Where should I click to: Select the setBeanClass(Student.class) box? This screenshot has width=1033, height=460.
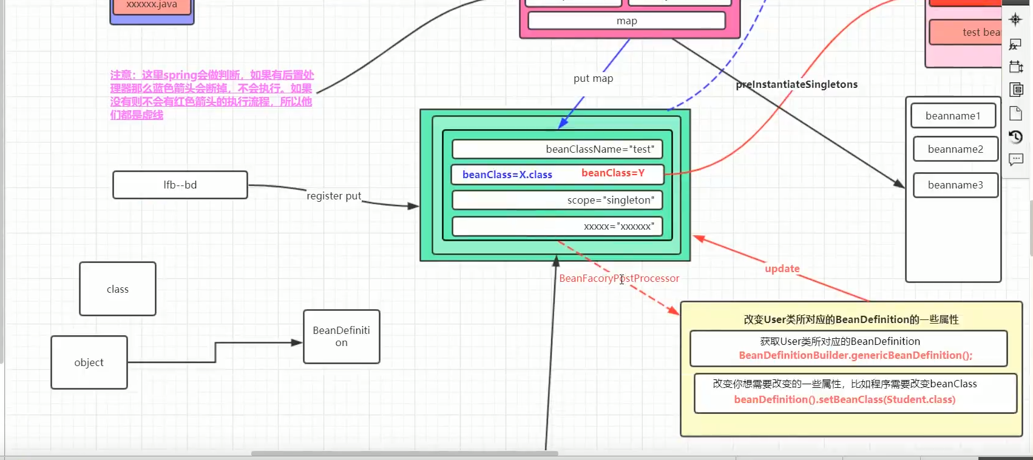[x=856, y=393]
